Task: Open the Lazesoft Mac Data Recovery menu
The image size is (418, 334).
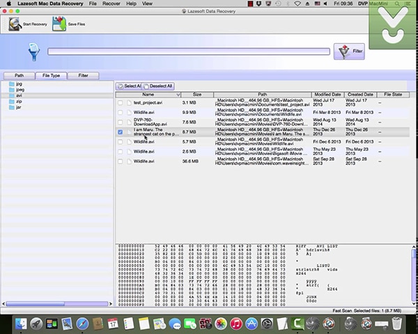Action: (x=50, y=3)
